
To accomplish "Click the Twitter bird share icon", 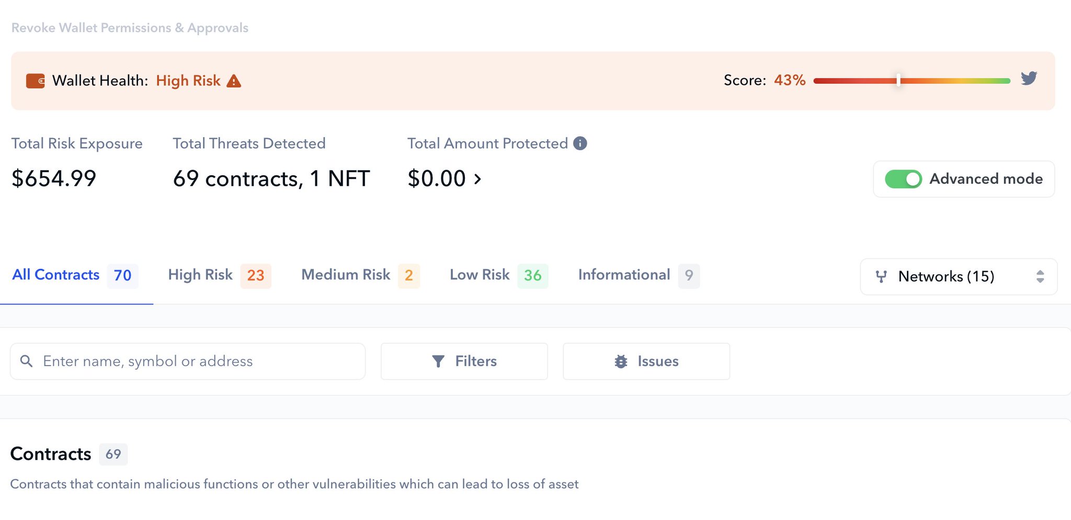I will click(1029, 78).
